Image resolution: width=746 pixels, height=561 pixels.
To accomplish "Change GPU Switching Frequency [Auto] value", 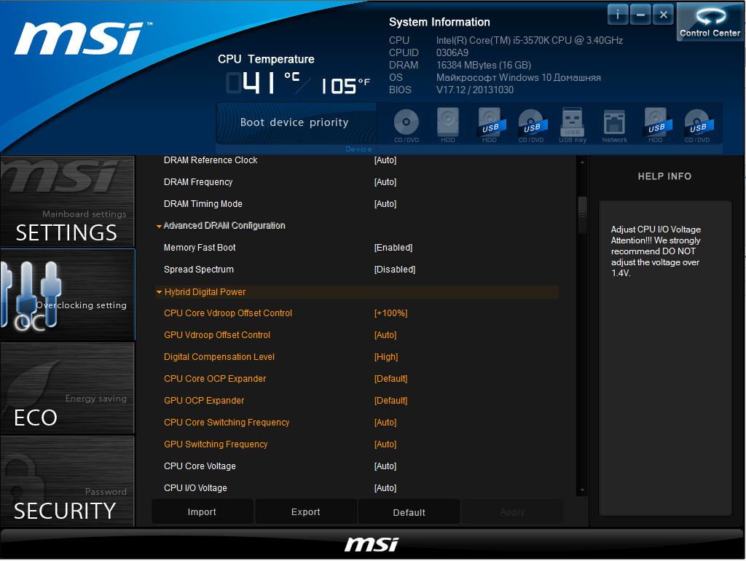I will [x=385, y=445].
